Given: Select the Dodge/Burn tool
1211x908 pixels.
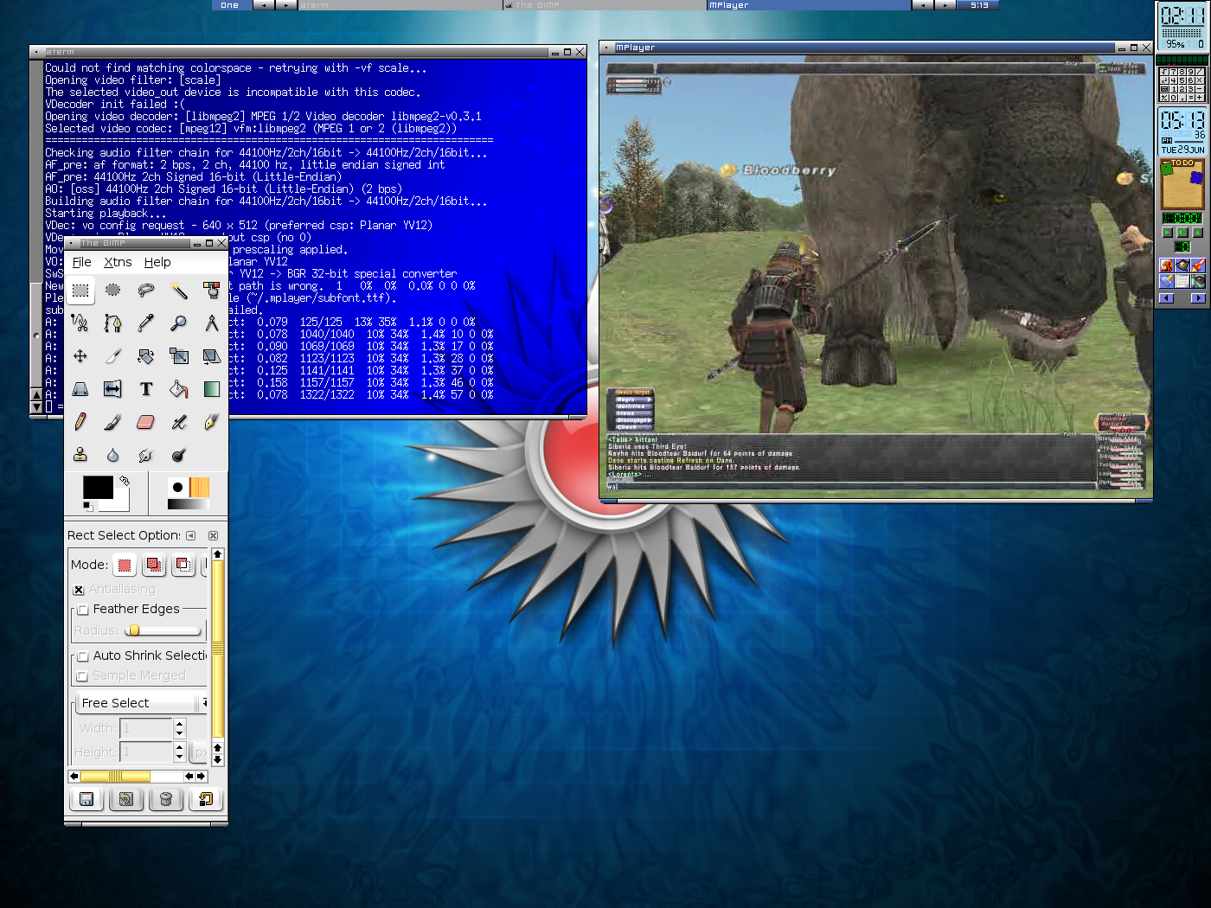Looking at the screenshot, I should coord(179,455).
